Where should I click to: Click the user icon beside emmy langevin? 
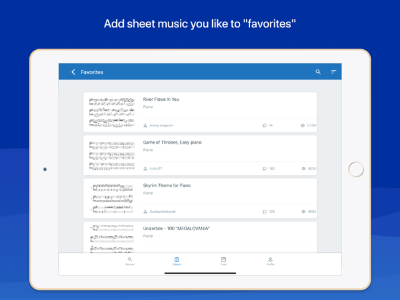tap(145, 125)
